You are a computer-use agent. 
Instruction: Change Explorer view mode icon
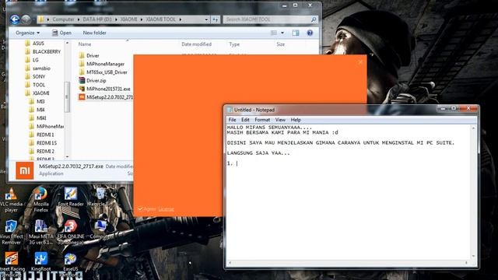tap(274, 33)
